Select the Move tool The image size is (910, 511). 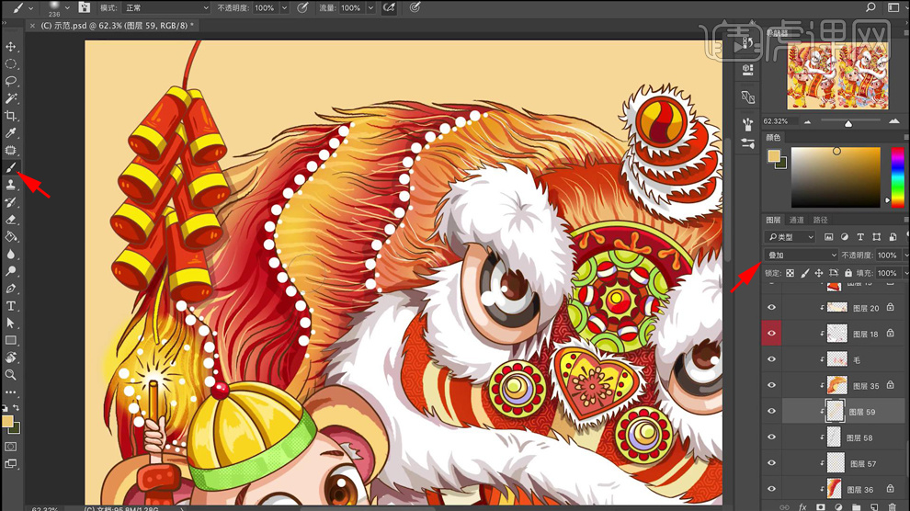[x=10, y=46]
